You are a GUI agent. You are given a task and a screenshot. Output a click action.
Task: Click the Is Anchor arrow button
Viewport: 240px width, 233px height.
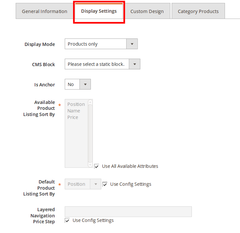[85, 84]
